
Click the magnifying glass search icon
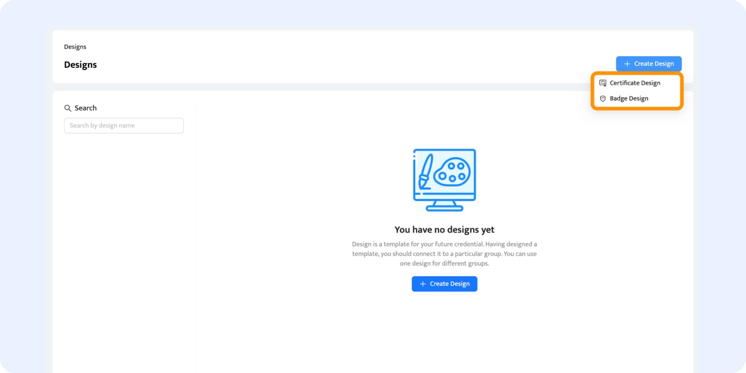tap(68, 108)
